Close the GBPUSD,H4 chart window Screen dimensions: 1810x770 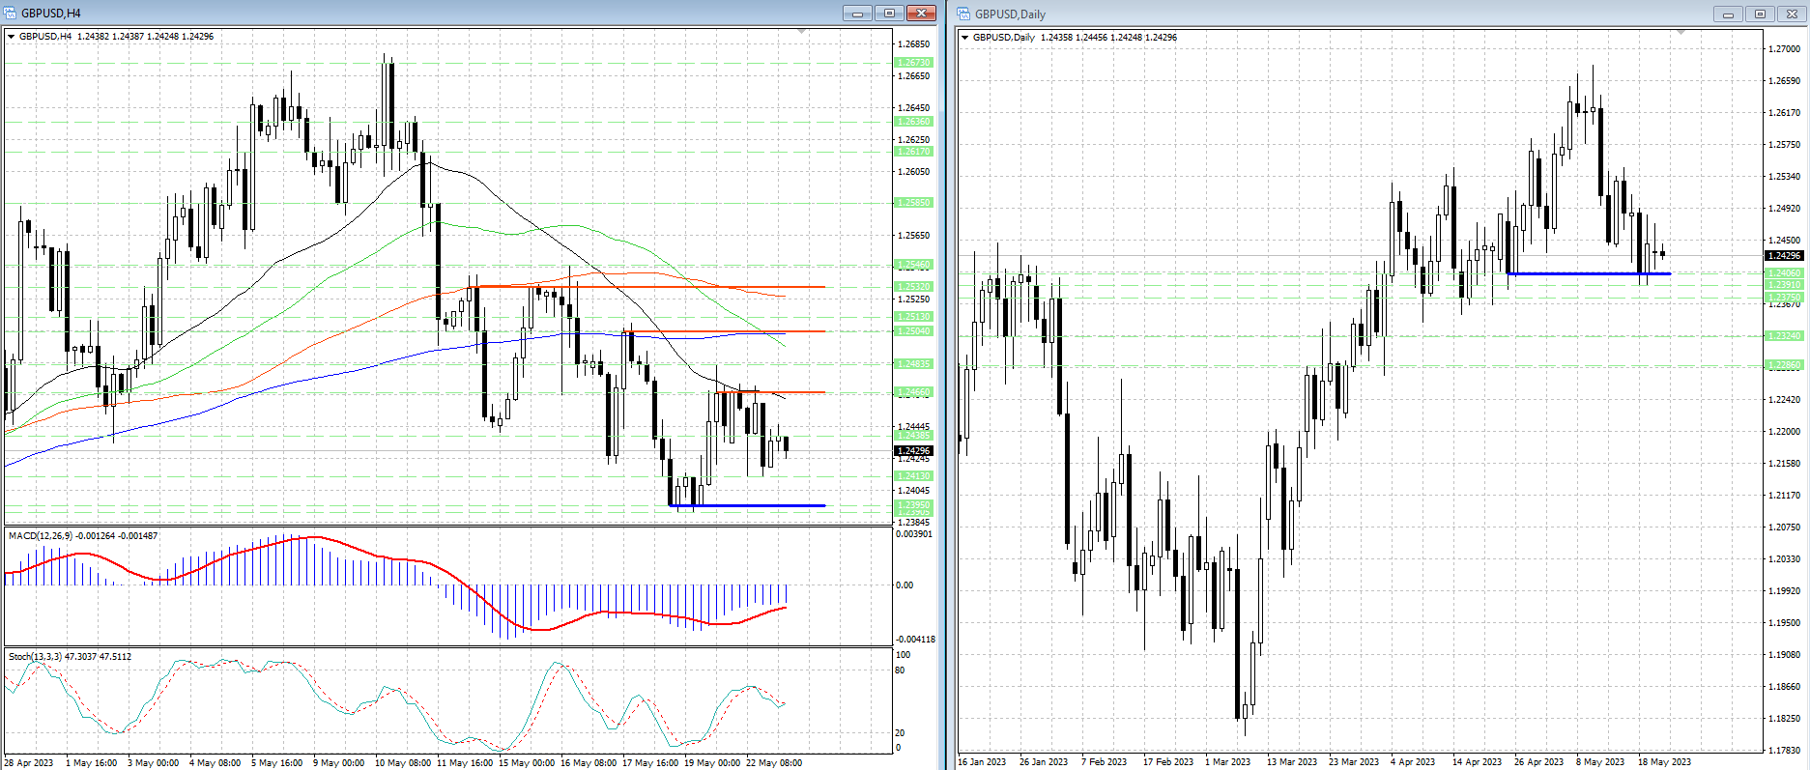click(921, 14)
